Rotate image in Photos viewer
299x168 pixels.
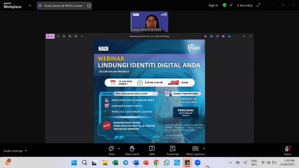click(58, 36)
